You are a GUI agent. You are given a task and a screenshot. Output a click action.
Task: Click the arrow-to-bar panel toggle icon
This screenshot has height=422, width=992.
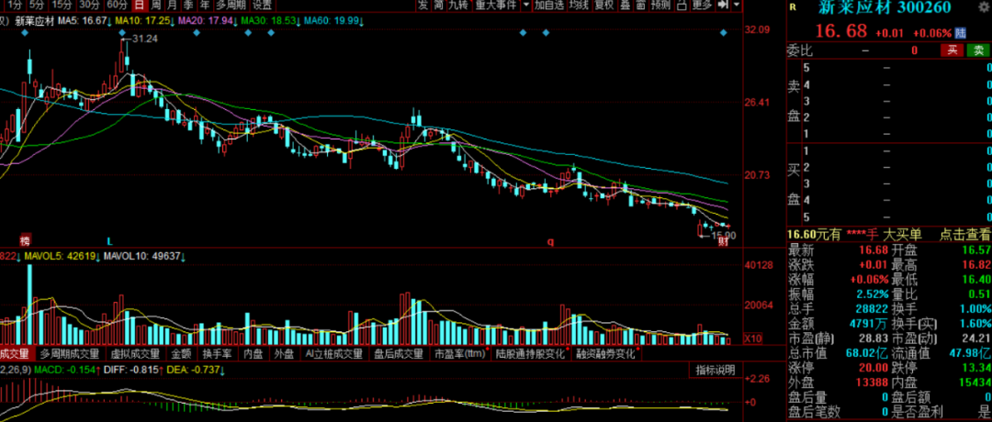tap(725, 6)
